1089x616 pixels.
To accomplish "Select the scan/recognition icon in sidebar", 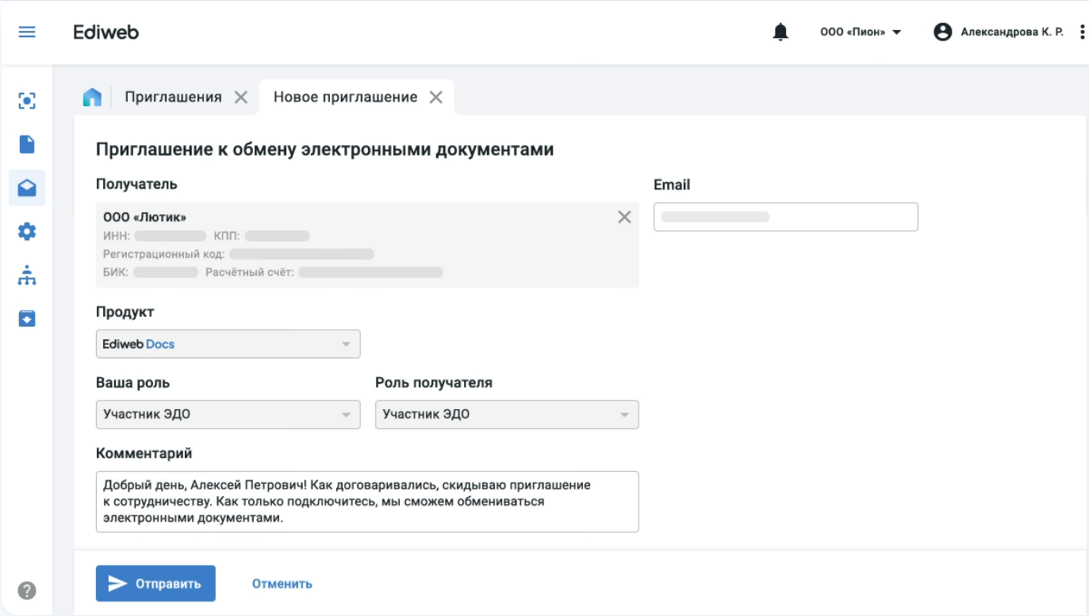I will click(x=27, y=101).
